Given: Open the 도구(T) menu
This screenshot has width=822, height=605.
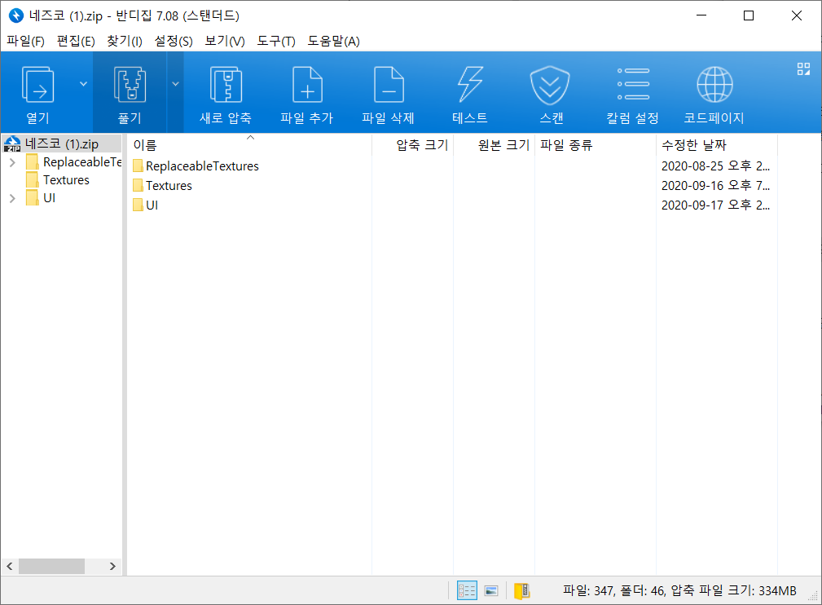Looking at the screenshot, I should click(x=275, y=41).
